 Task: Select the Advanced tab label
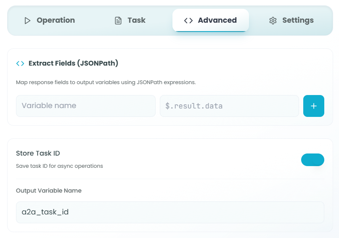coord(217,20)
